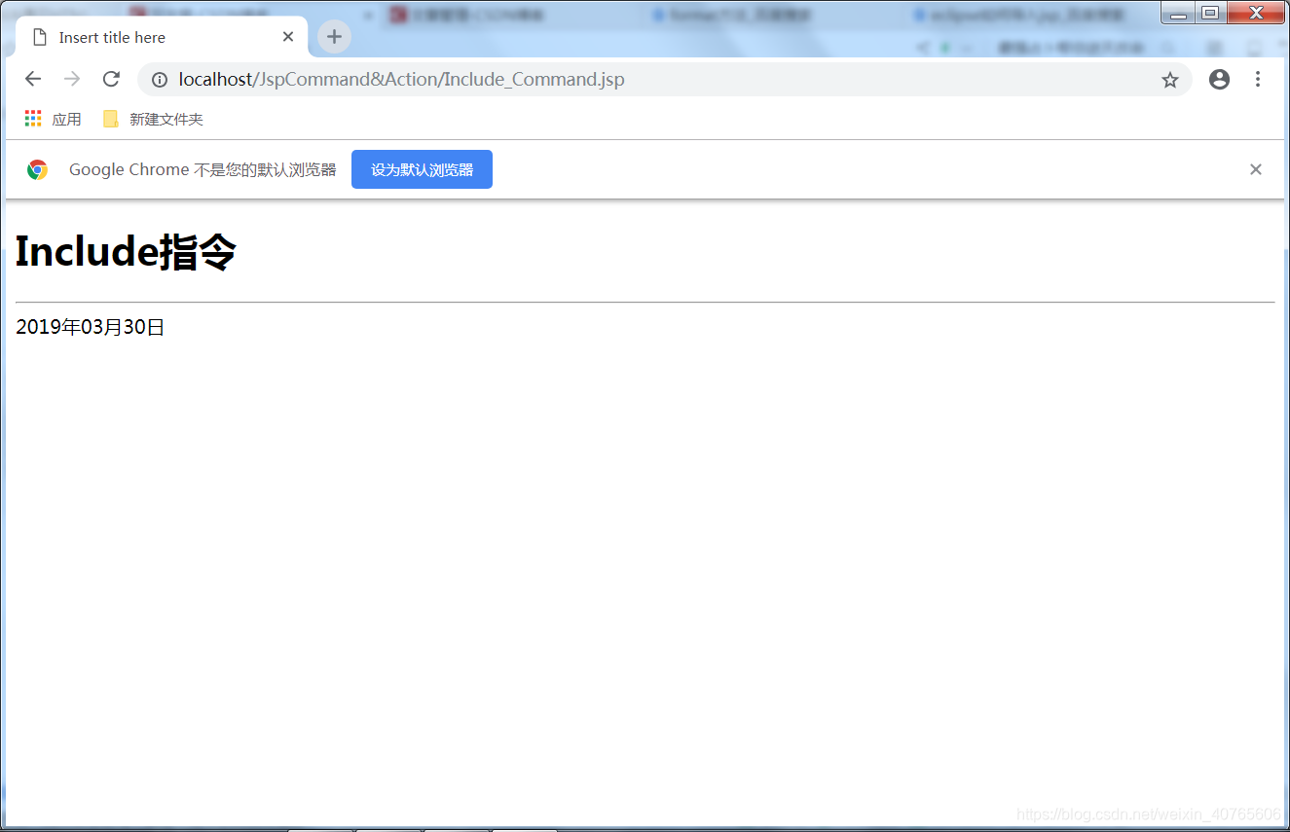Click the date text 2019年03月30日
The height and width of the screenshot is (832, 1290).
tap(91, 327)
